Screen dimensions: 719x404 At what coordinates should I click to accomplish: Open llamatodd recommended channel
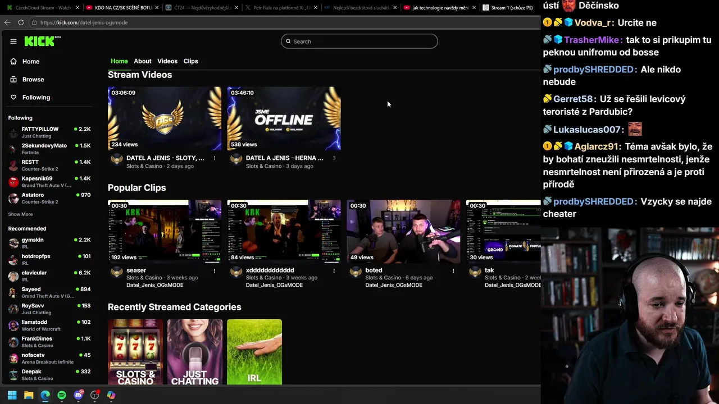(x=49, y=325)
